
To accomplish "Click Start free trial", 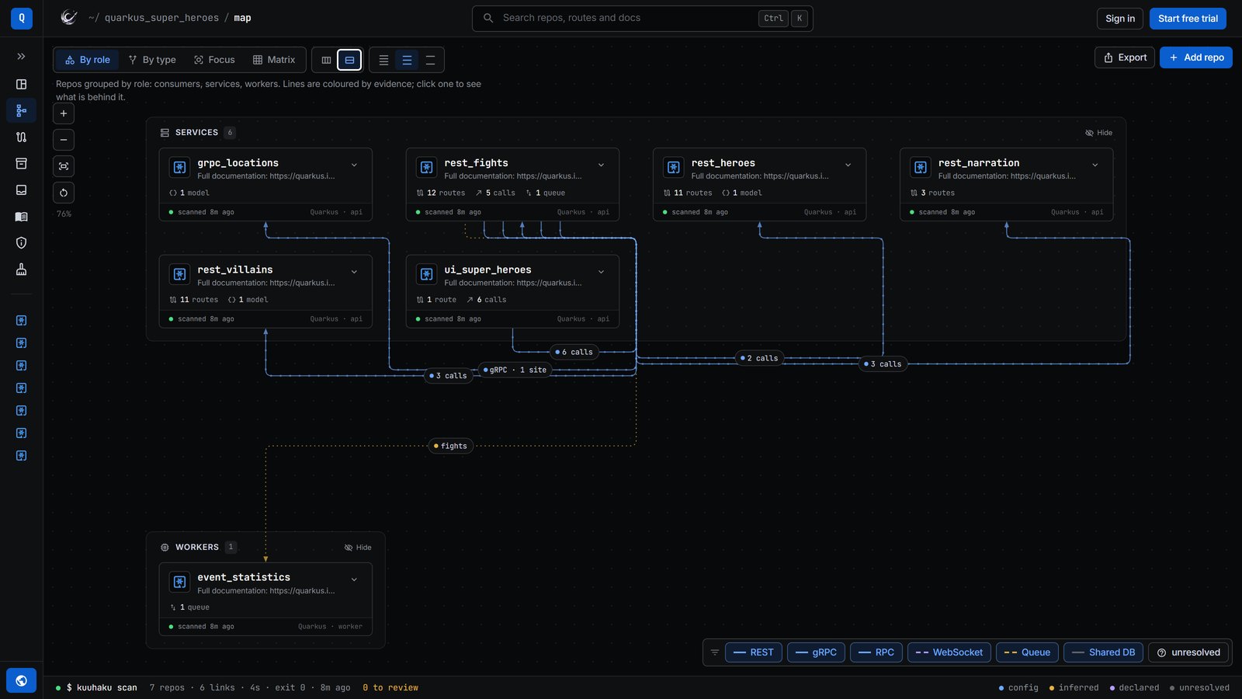I will tap(1188, 19).
